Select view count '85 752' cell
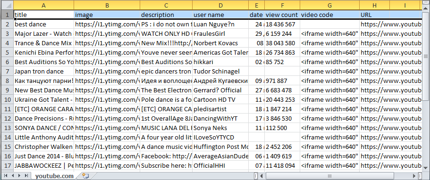This screenshot has height=180, width=430. point(282,62)
